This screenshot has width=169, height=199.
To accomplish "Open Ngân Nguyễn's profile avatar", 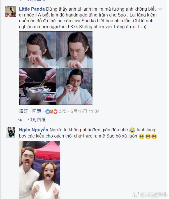I will pyautogui.click(x=11, y=132).
